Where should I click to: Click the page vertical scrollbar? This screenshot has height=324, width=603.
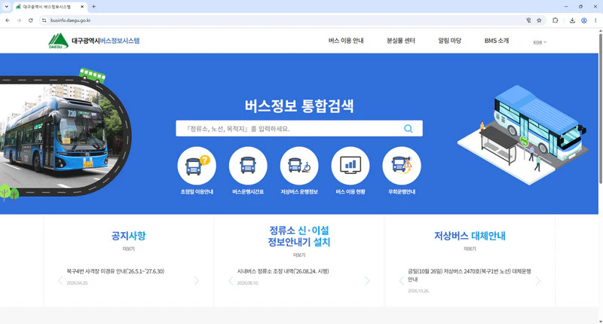pos(600,109)
